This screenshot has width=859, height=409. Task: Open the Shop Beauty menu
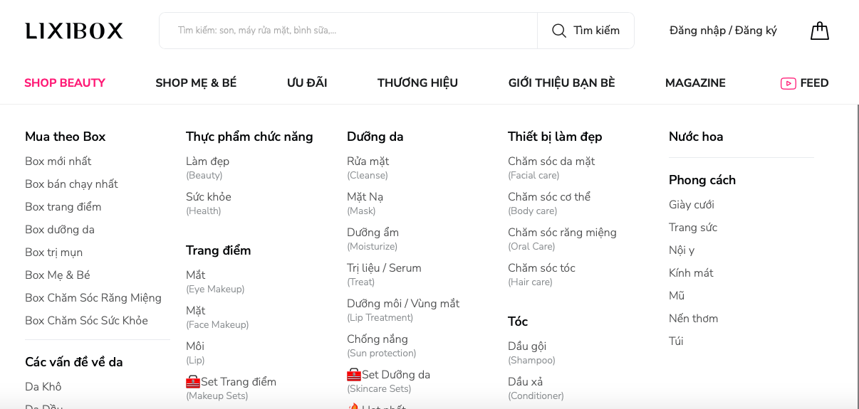tap(65, 83)
